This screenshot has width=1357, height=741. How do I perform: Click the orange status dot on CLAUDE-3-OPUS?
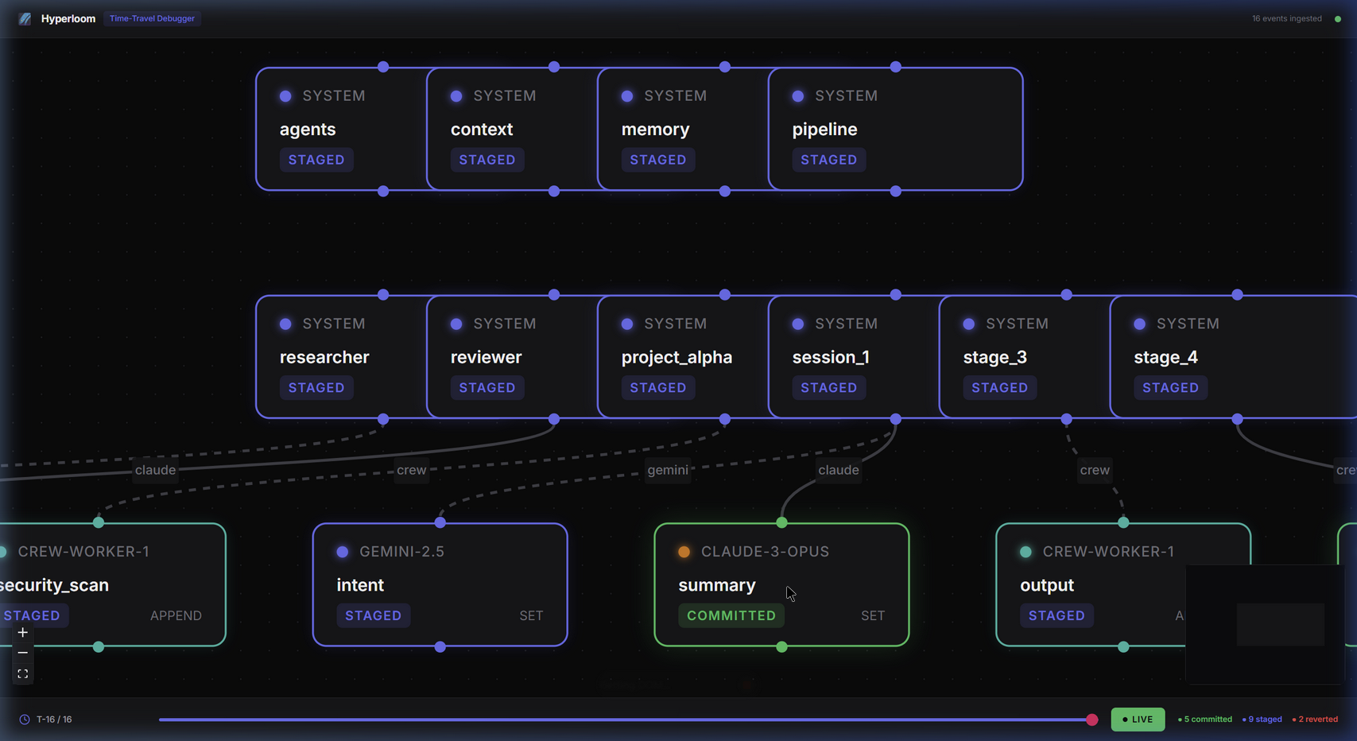(684, 551)
